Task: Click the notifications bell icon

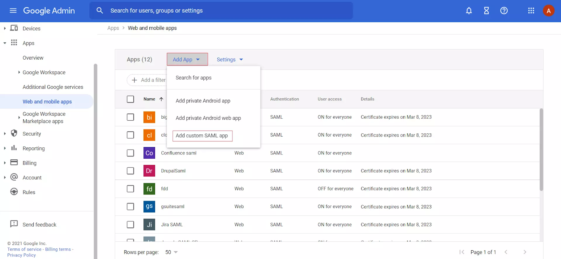Action: [469, 11]
